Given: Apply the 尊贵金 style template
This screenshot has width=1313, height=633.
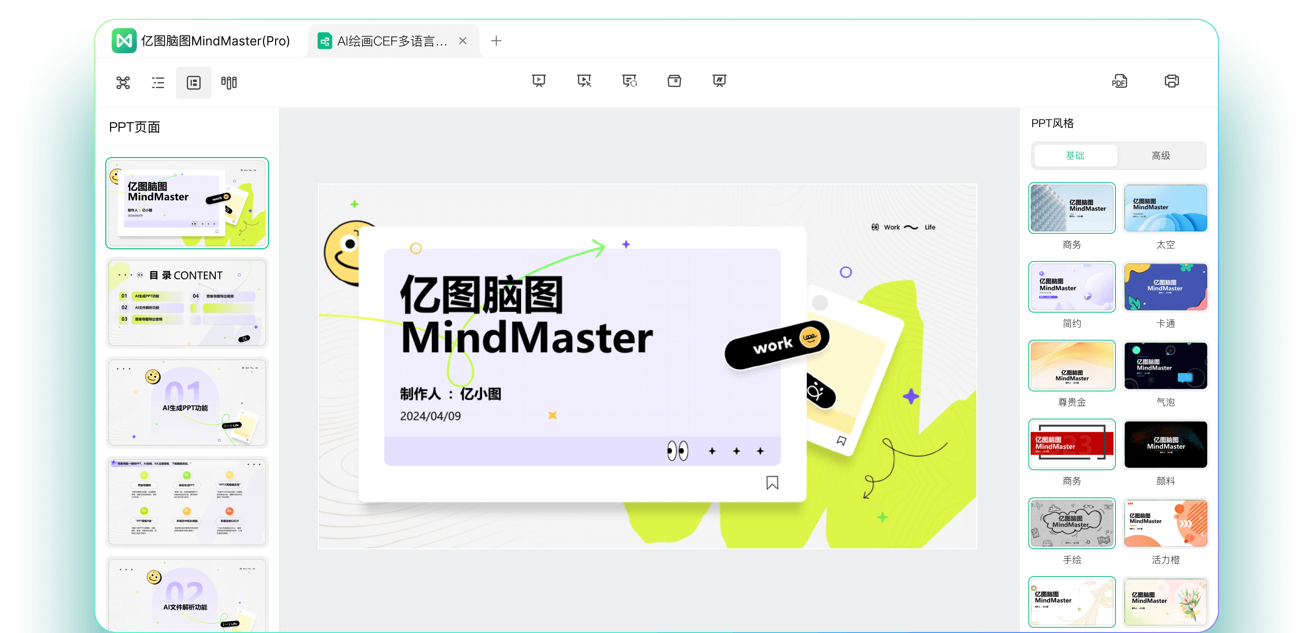Looking at the screenshot, I should pyautogui.click(x=1072, y=365).
